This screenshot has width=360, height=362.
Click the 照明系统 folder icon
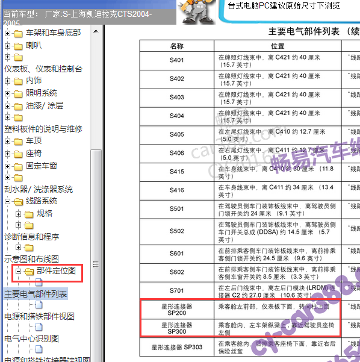click(18, 94)
